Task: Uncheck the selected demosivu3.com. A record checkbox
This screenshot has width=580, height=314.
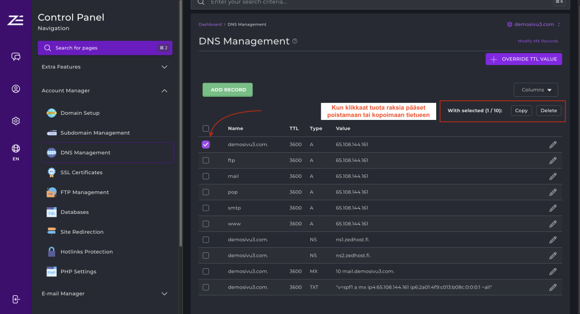Action: [x=206, y=144]
